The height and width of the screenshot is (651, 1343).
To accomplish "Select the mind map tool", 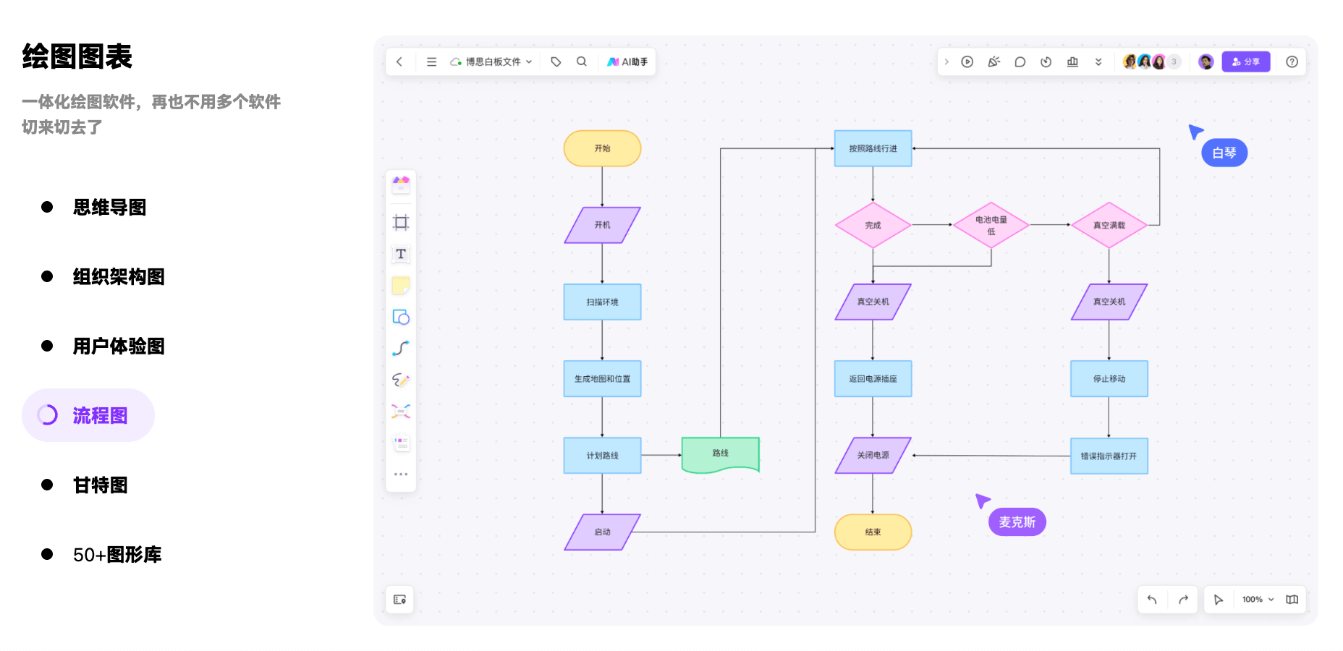I will click(401, 412).
